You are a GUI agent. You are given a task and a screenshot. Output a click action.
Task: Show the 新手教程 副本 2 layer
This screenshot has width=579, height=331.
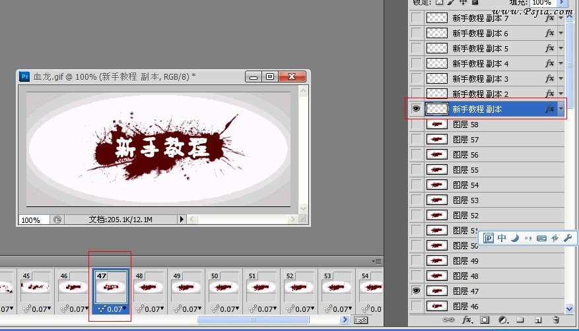(x=416, y=94)
